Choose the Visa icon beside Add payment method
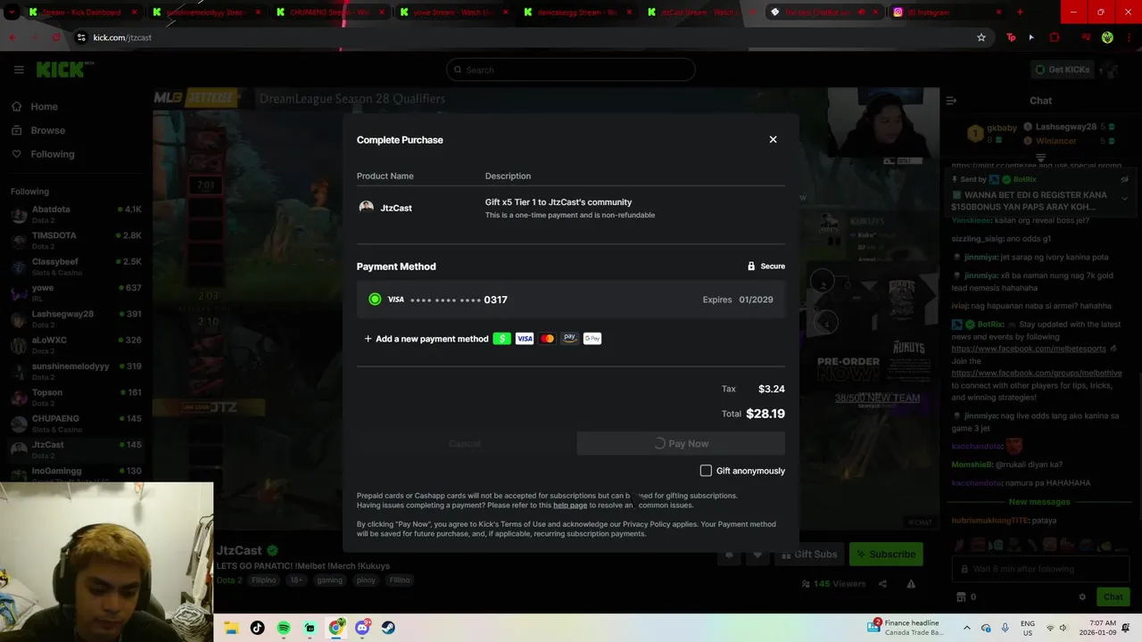This screenshot has width=1142, height=642. pos(525,339)
